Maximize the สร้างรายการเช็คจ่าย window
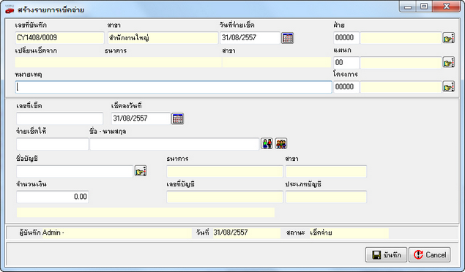This screenshot has width=465, height=272. [x=424, y=7]
